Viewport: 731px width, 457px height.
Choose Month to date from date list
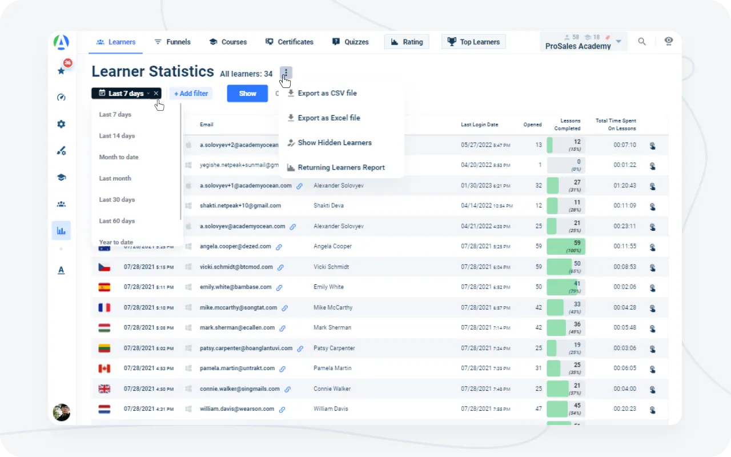(119, 157)
